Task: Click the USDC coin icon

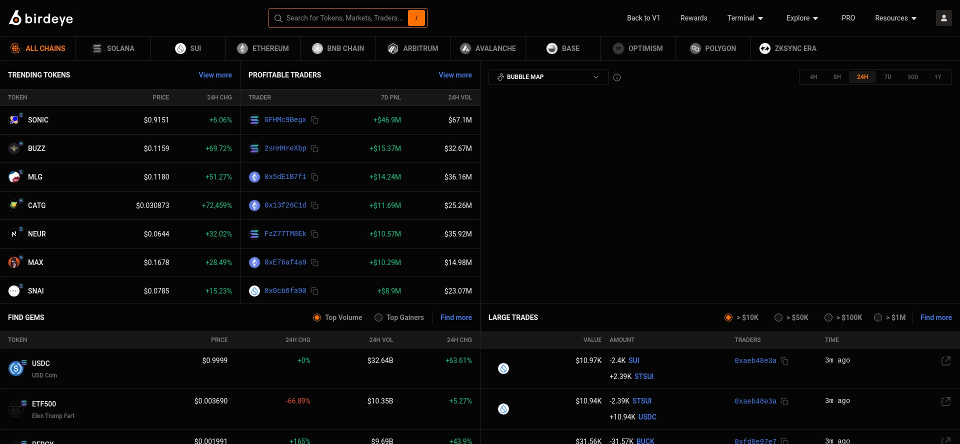Action: pos(16,368)
